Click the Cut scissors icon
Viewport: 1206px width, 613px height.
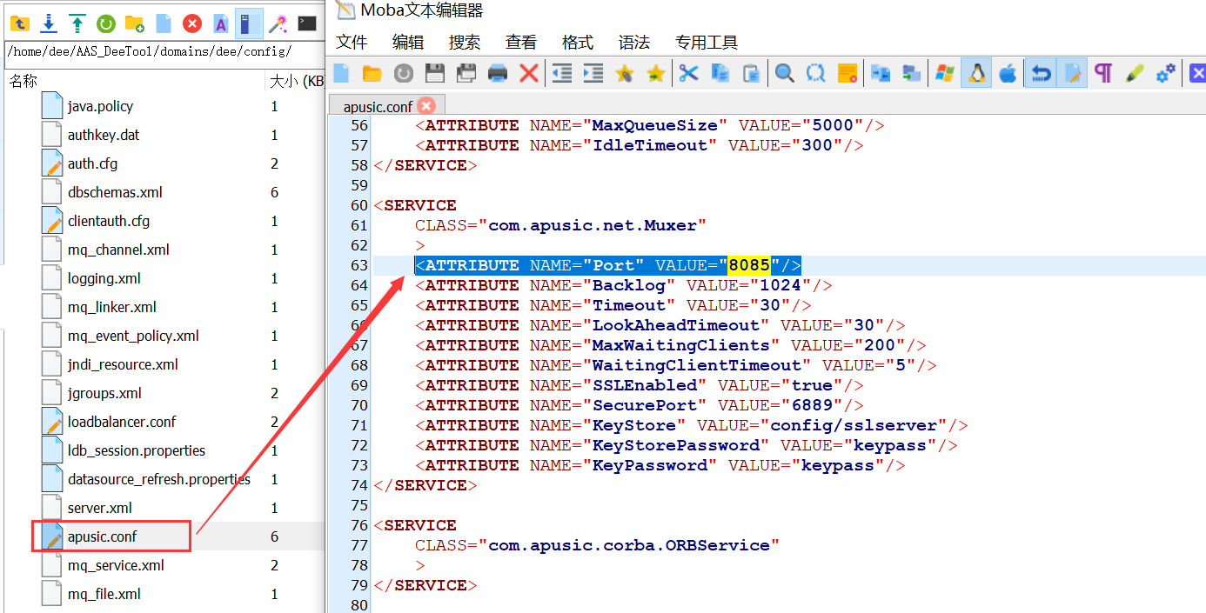[x=688, y=74]
